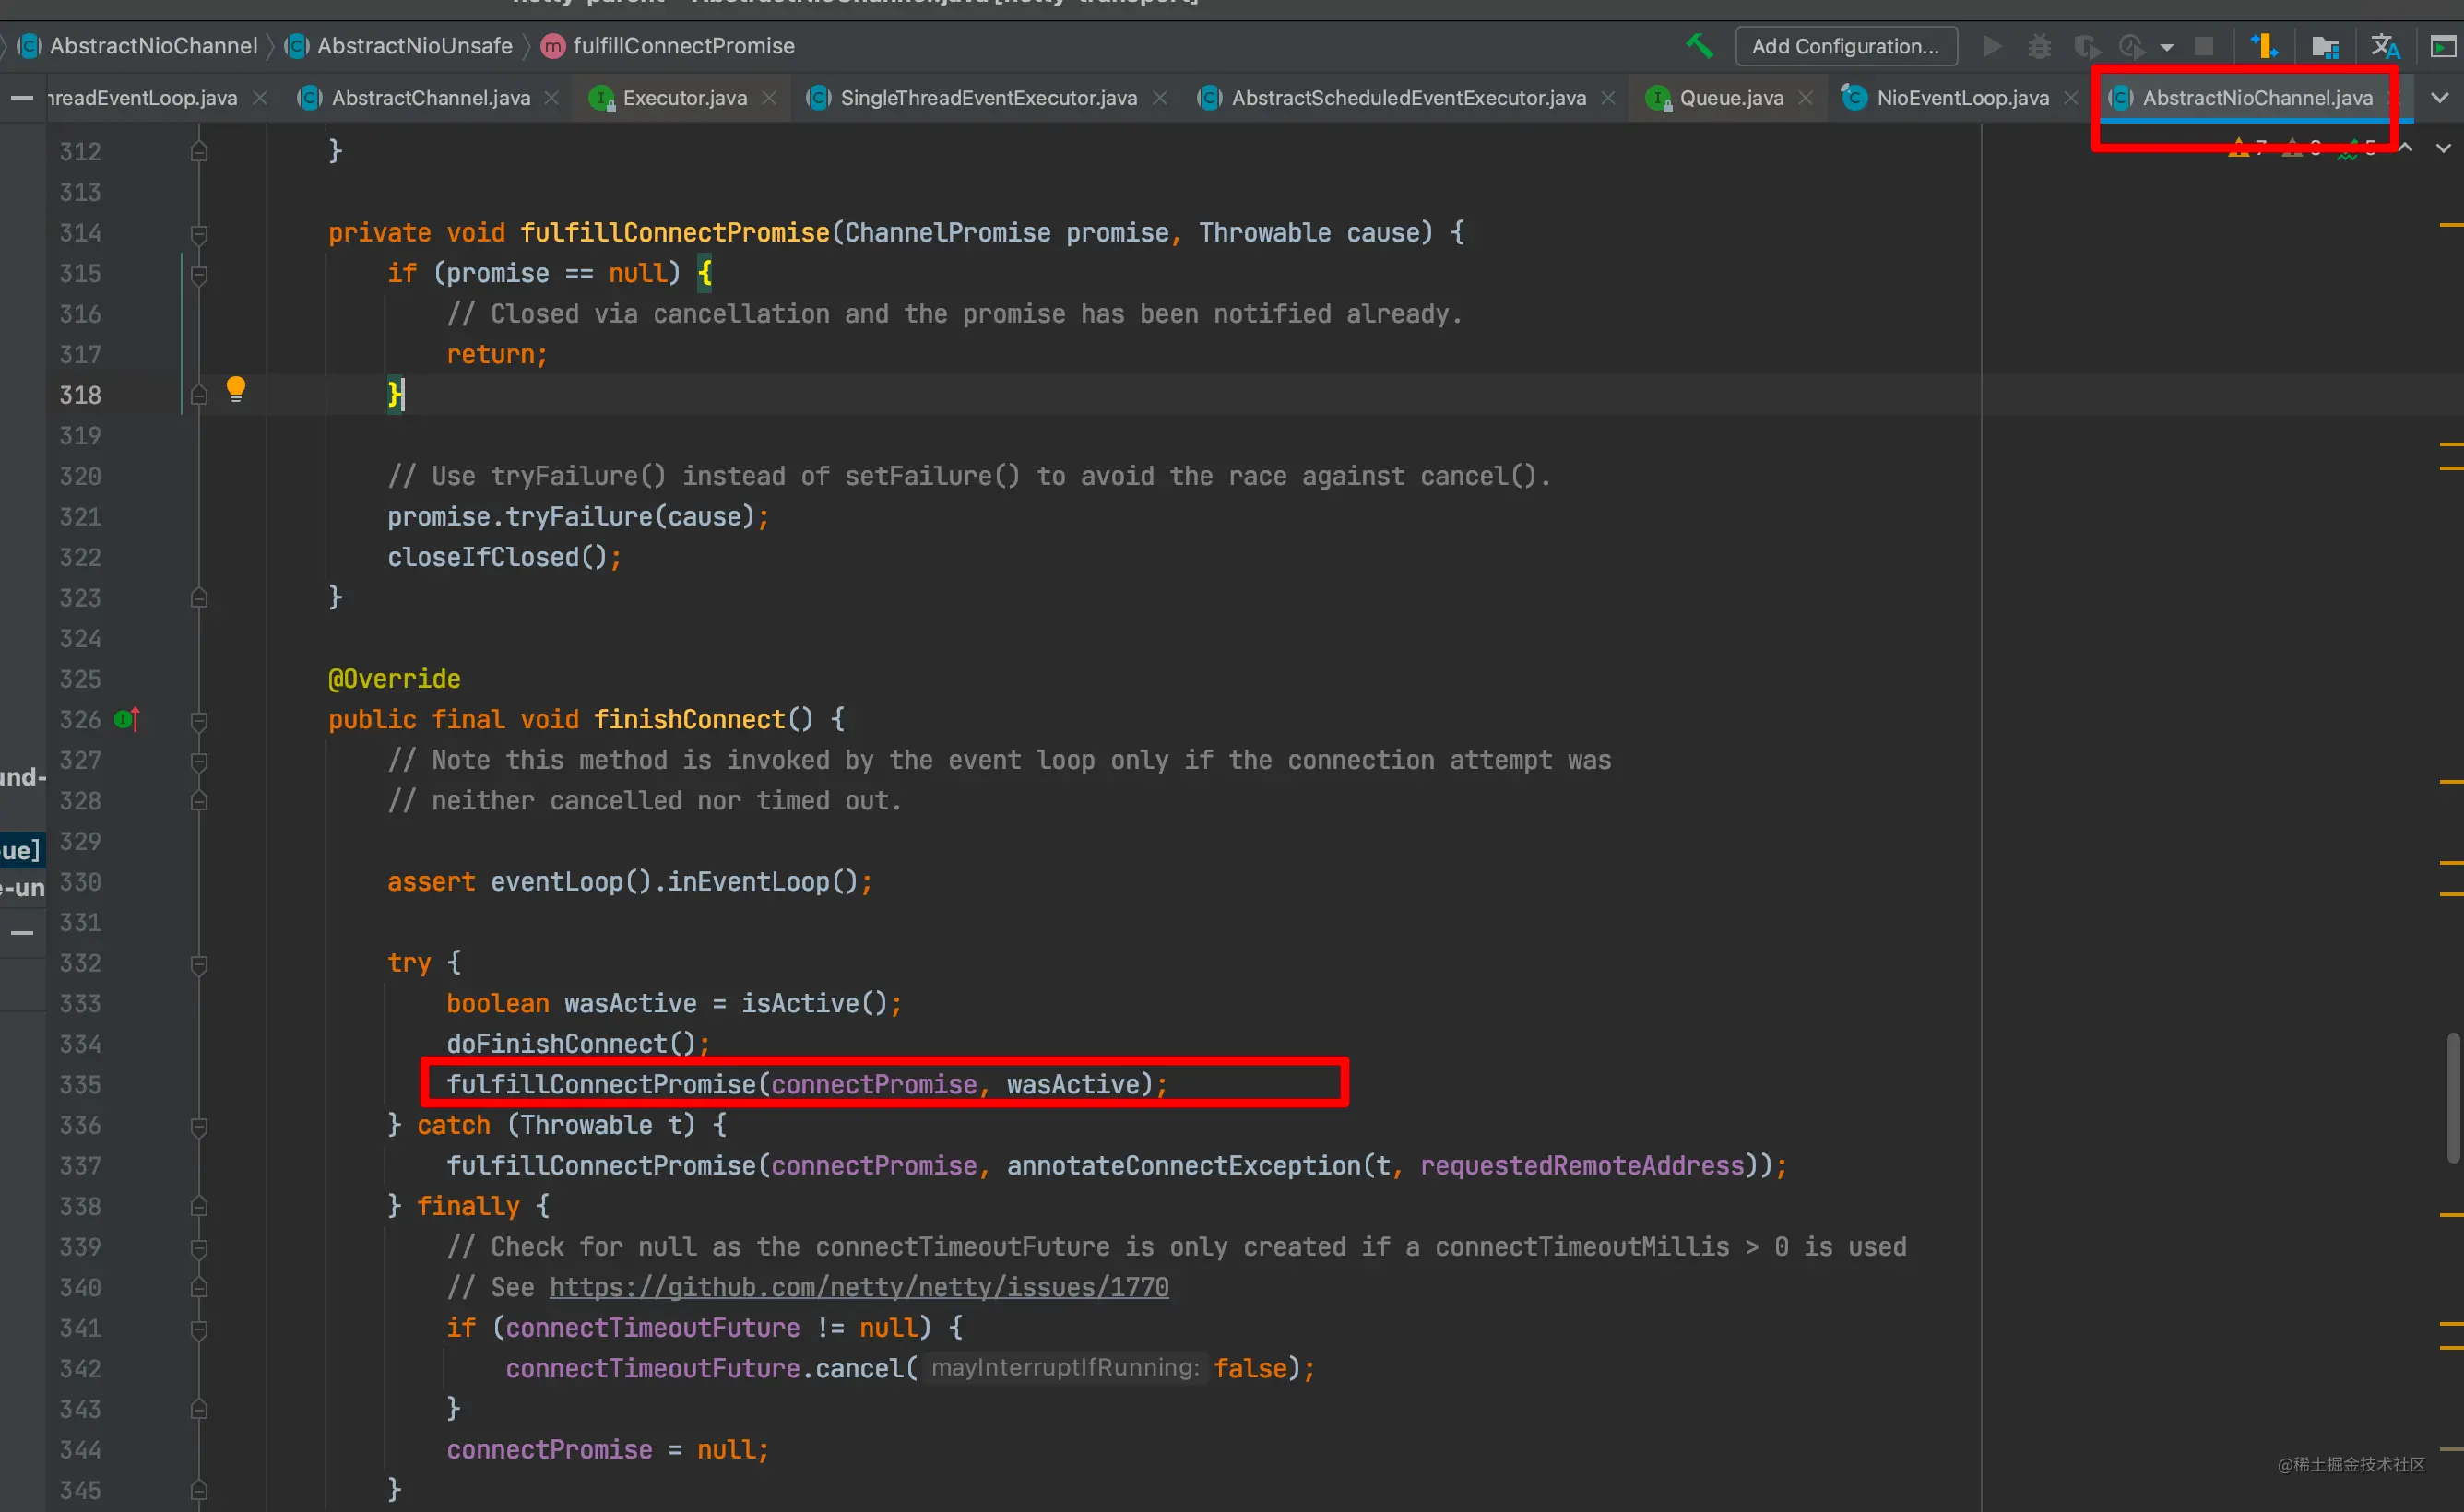The image size is (2464, 1512).
Task: Switch to the SingleThreadEventExecutor.java tab
Action: [987, 98]
